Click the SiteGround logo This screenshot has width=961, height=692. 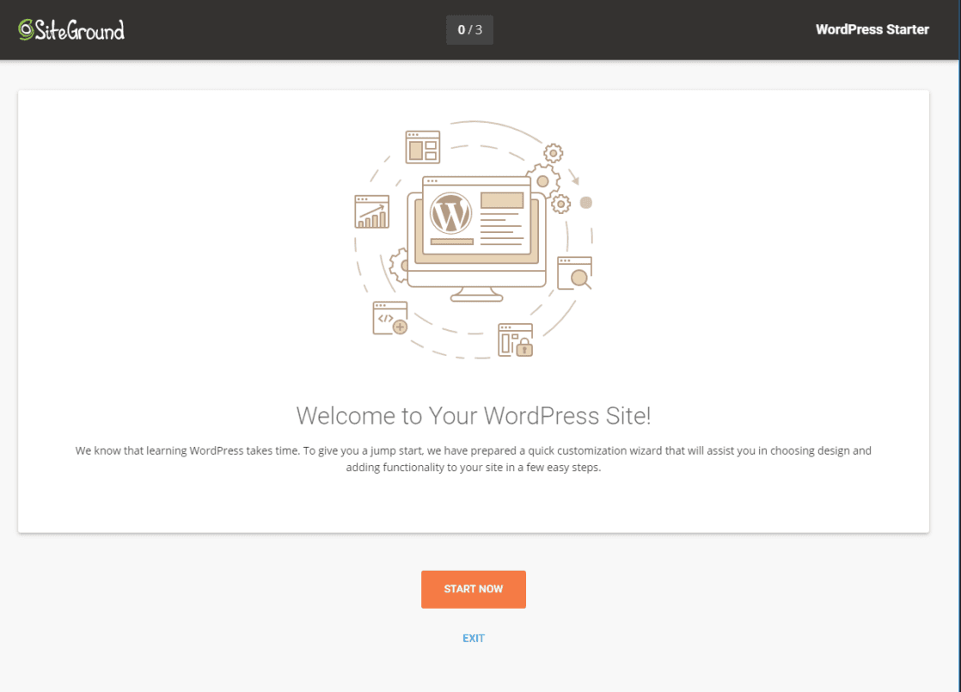tap(71, 29)
